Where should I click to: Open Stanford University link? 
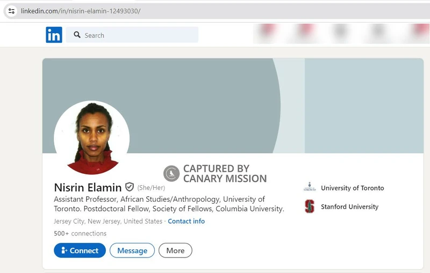(350, 206)
